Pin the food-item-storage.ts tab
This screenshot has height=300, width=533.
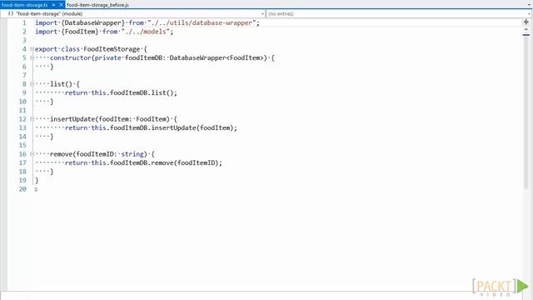53,5
